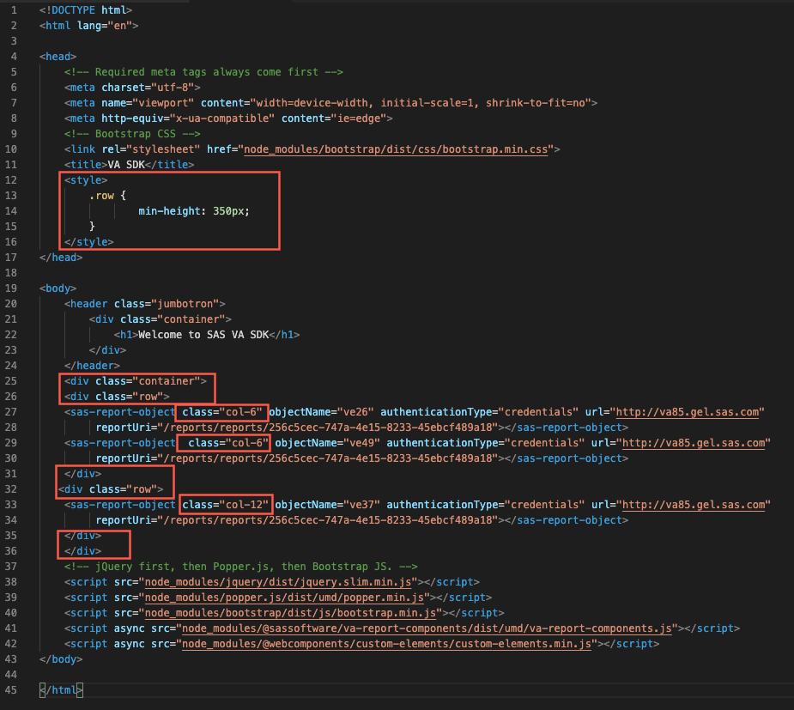Place cursor on the closing </html> tag

coord(58,689)
